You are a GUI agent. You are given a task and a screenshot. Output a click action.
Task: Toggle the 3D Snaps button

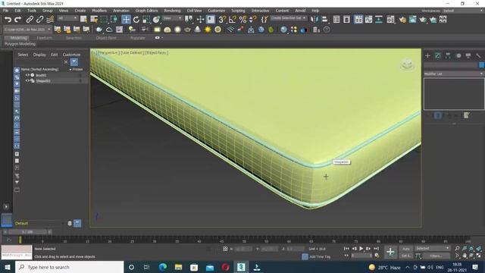(222, 20)
